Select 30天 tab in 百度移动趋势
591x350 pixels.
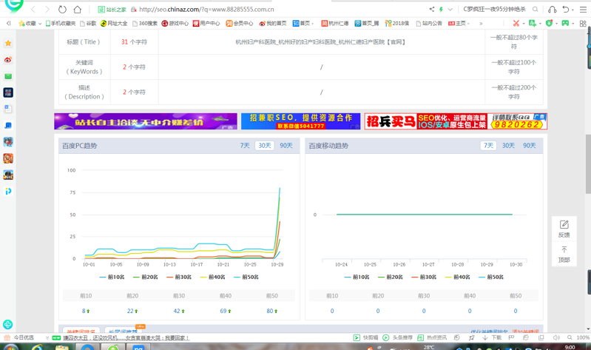pyautogui.click(x=508, y=145)
